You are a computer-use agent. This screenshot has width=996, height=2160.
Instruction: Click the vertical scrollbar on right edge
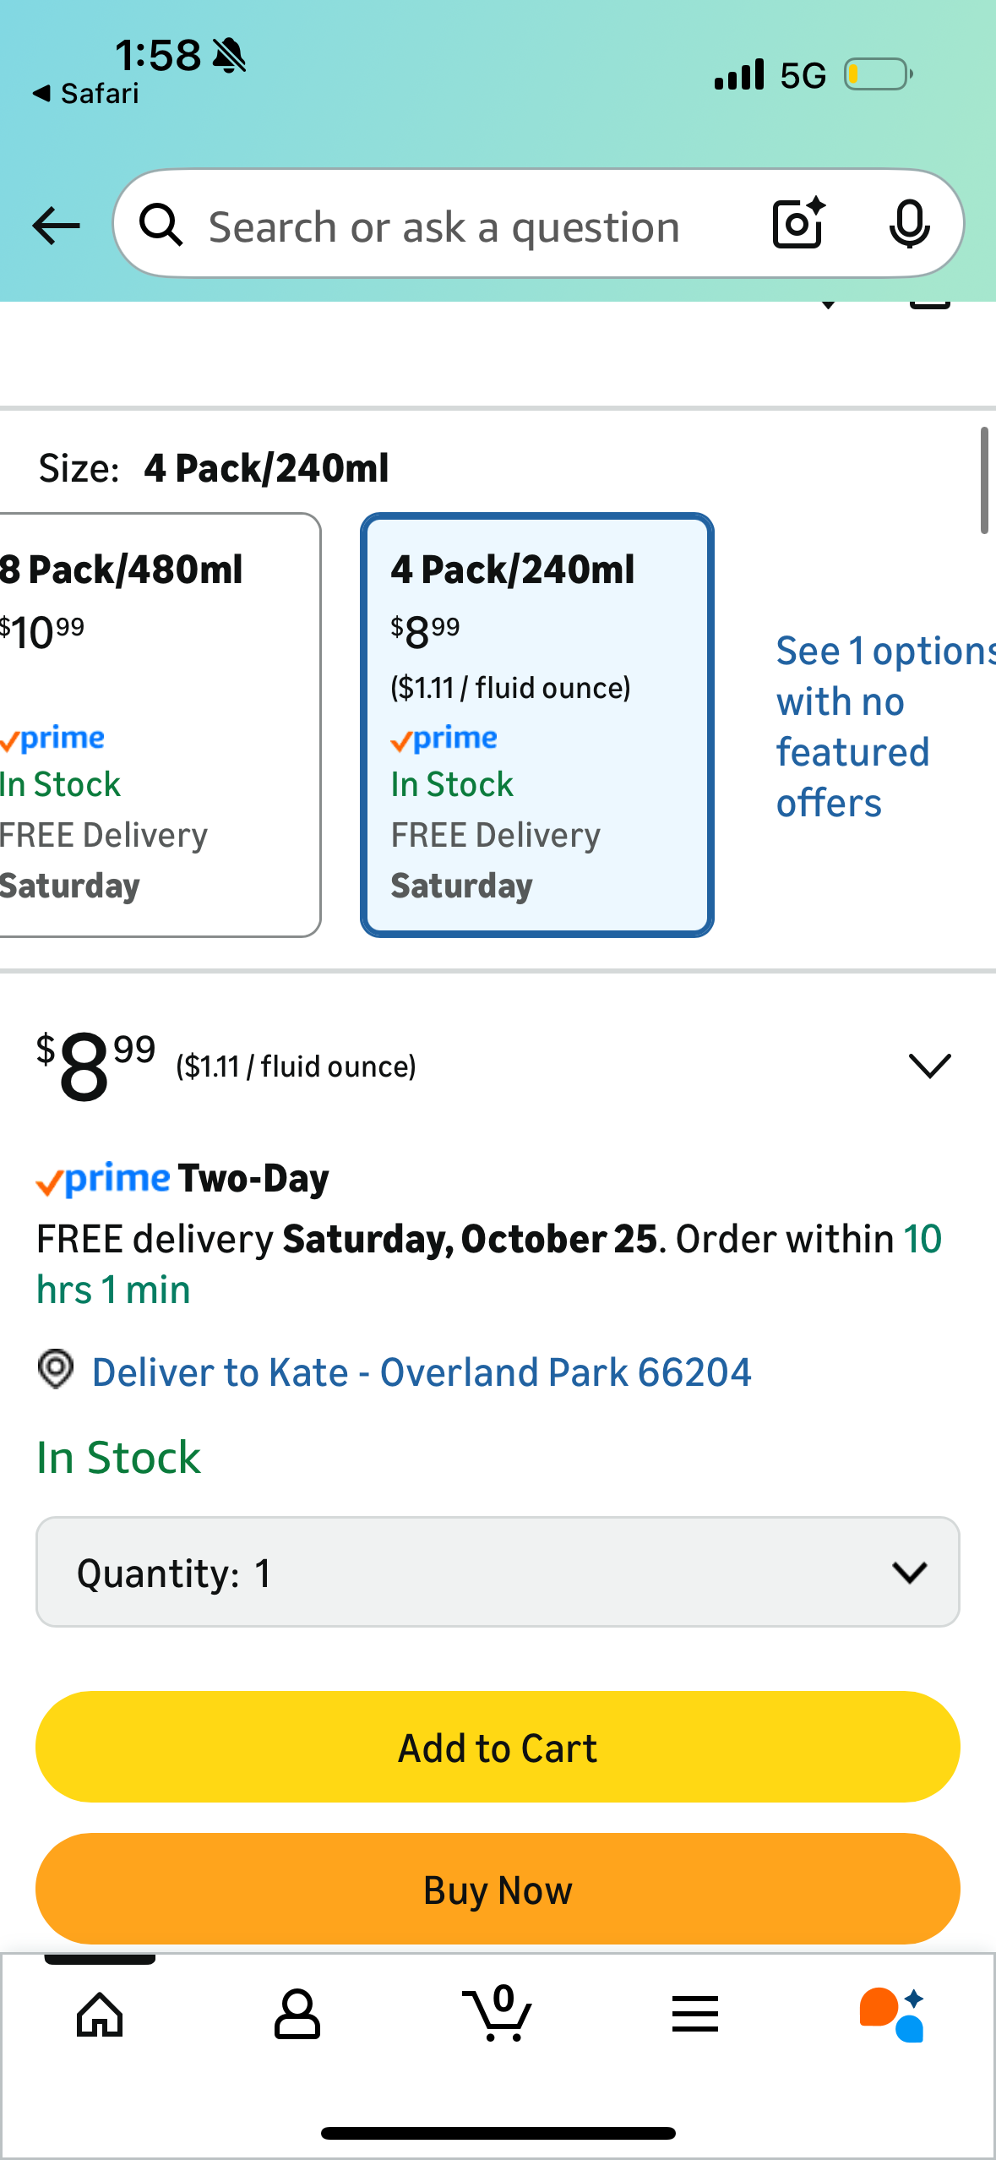coord(984,481)
